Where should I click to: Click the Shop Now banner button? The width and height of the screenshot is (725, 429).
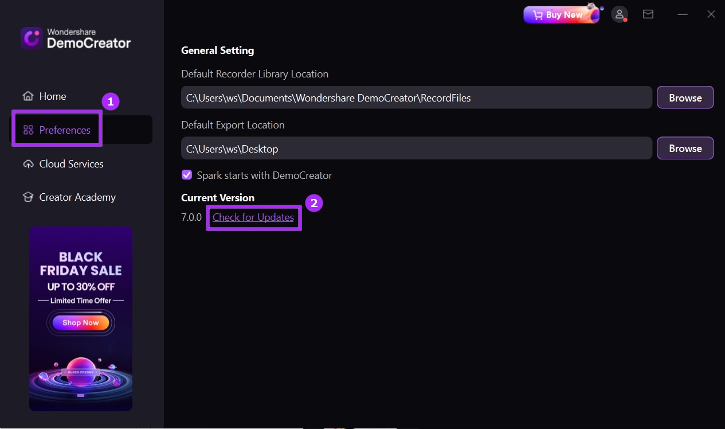[81, 323]
